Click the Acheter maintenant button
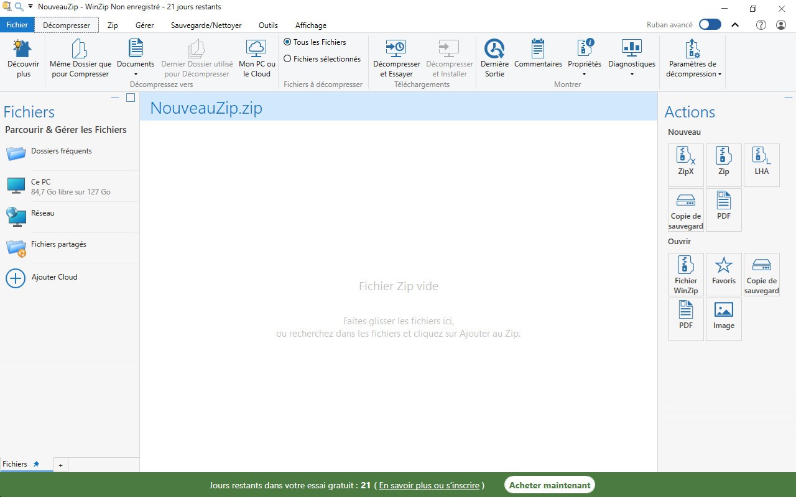 tap(549, 485)
